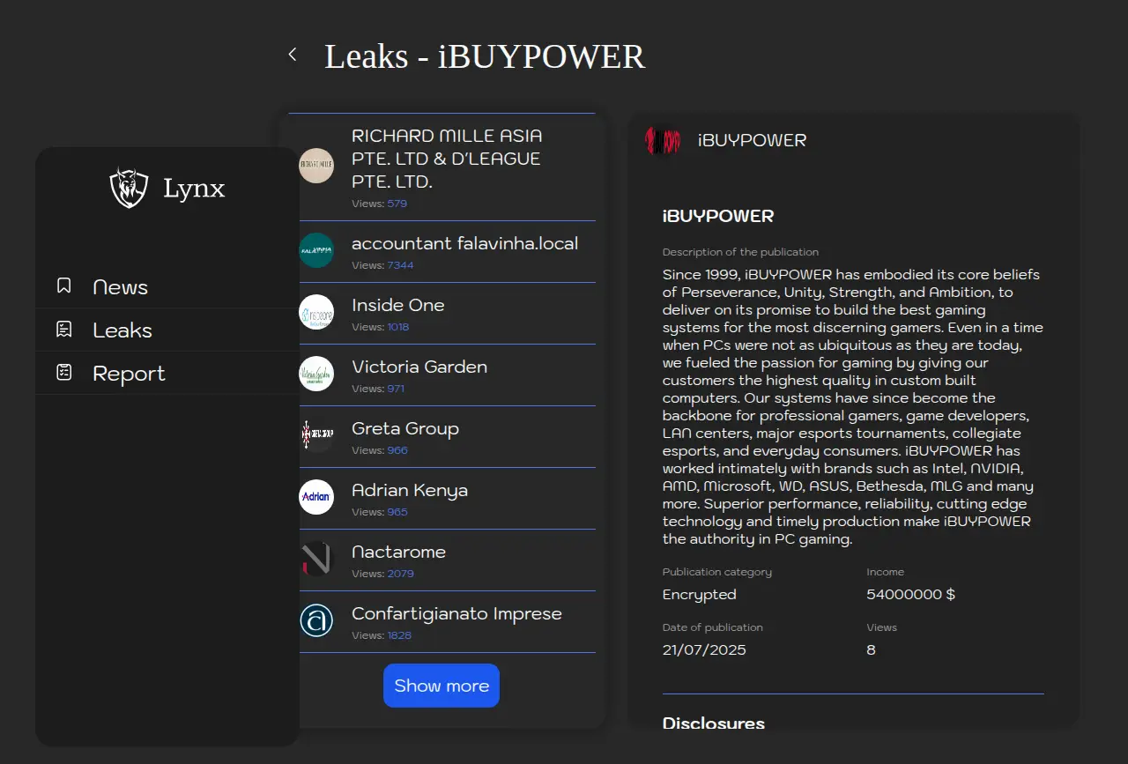Click the Nactarome logo icon
The width and height of the screenshot is (1128, 764).
coord(316,559)
